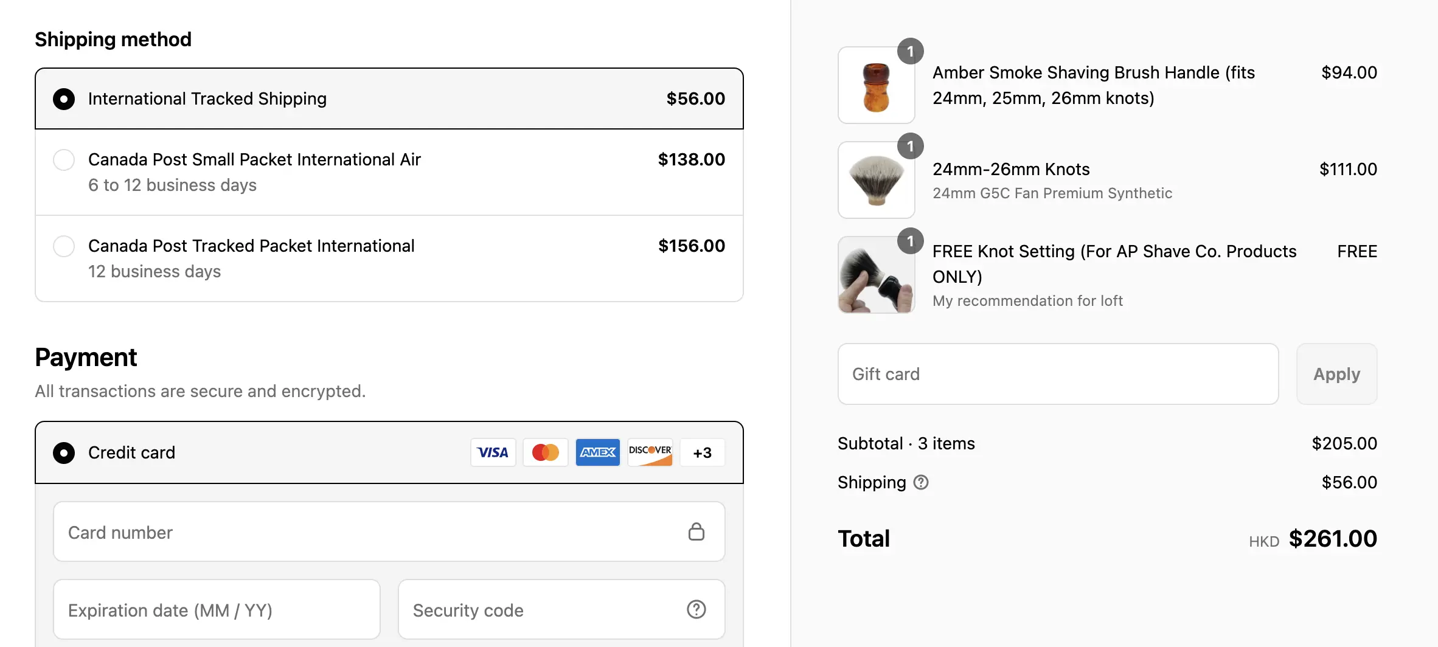
Task: Click the Security code input field
Action: 561,610
